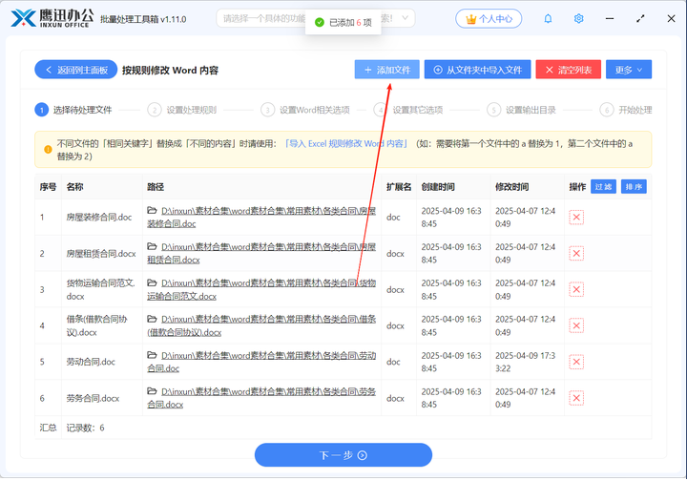Click 下一步 button
687x481 pixels.
pyautogui.click(x=343, y=455)
